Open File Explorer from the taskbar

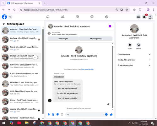(x=27, y=123)
